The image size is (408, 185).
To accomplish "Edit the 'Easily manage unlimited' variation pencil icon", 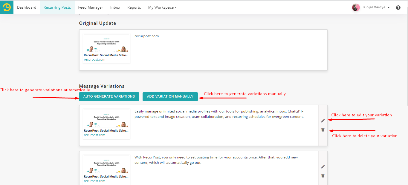I will [x=323, y=121].
